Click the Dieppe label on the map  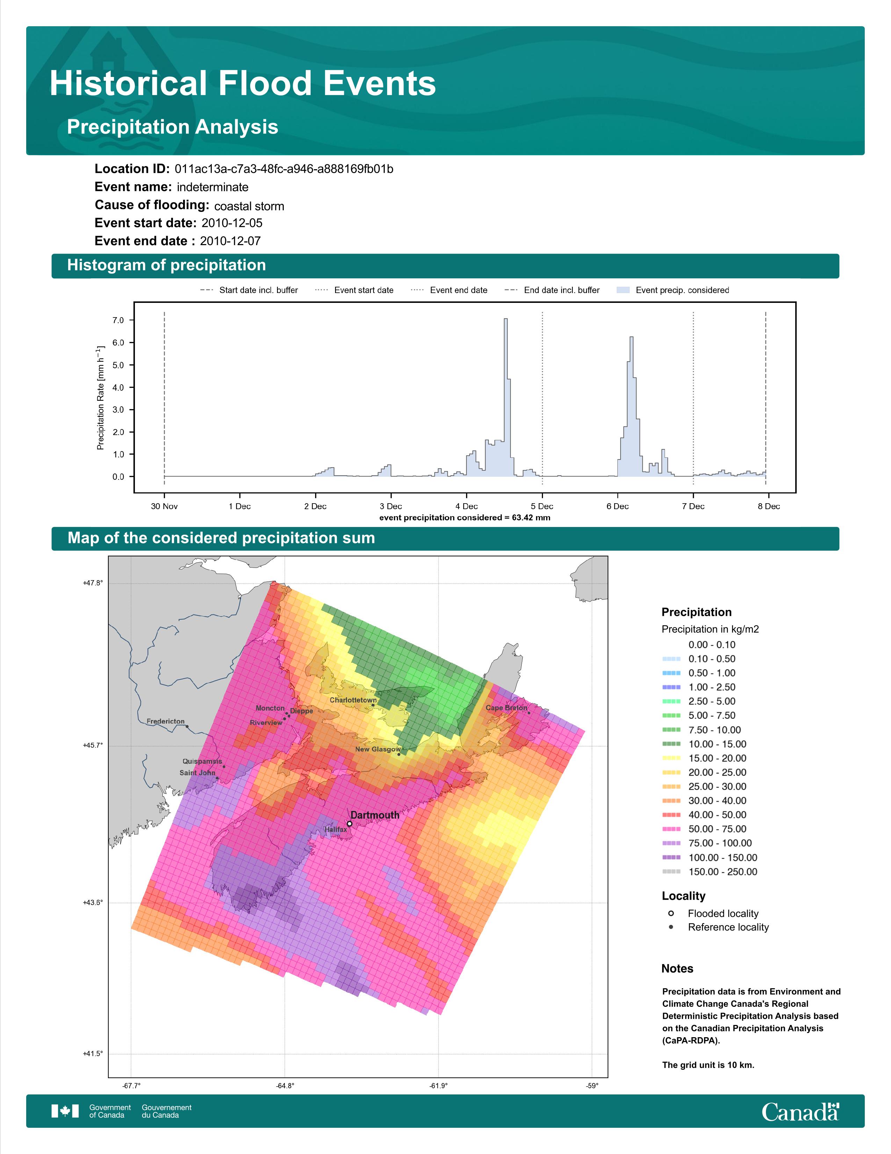pos(302,711)
